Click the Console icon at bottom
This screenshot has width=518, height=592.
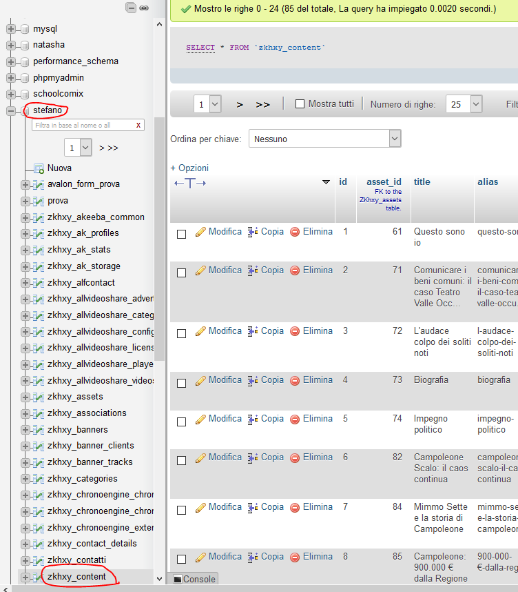[178, 579]
